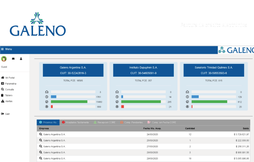Click the Saldo column header
The width and height of the screenshot is (254, 162).
(x=246, y=128)
